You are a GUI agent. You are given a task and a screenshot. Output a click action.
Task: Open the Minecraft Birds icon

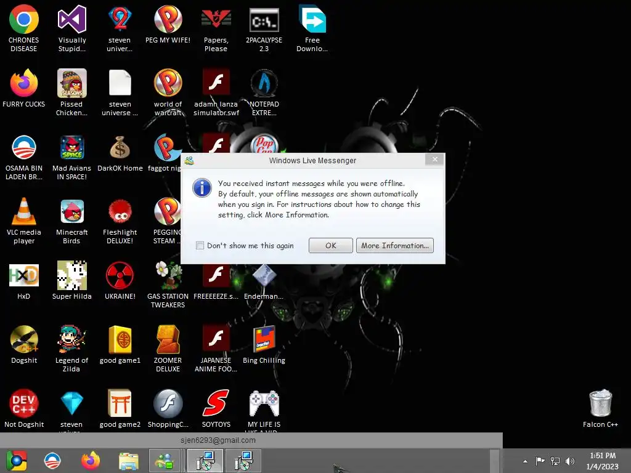click(71, 221)
